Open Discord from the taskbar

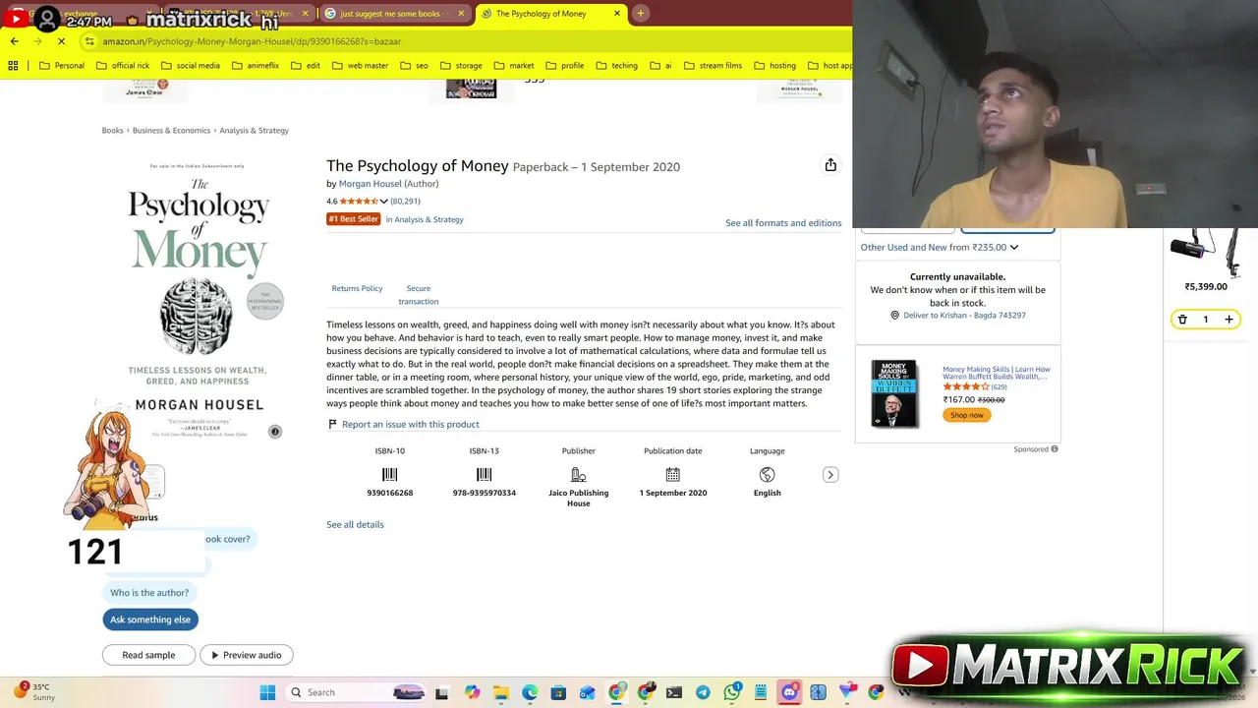789,692
